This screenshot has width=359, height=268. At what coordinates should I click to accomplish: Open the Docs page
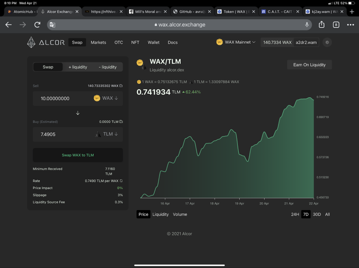coord(173,42)
